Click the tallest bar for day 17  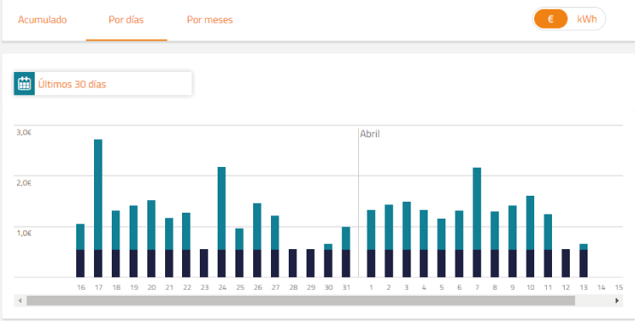click(x=98, y=208)
